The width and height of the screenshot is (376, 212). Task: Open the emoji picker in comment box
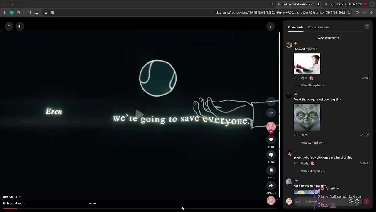click(x=357, y=201)
